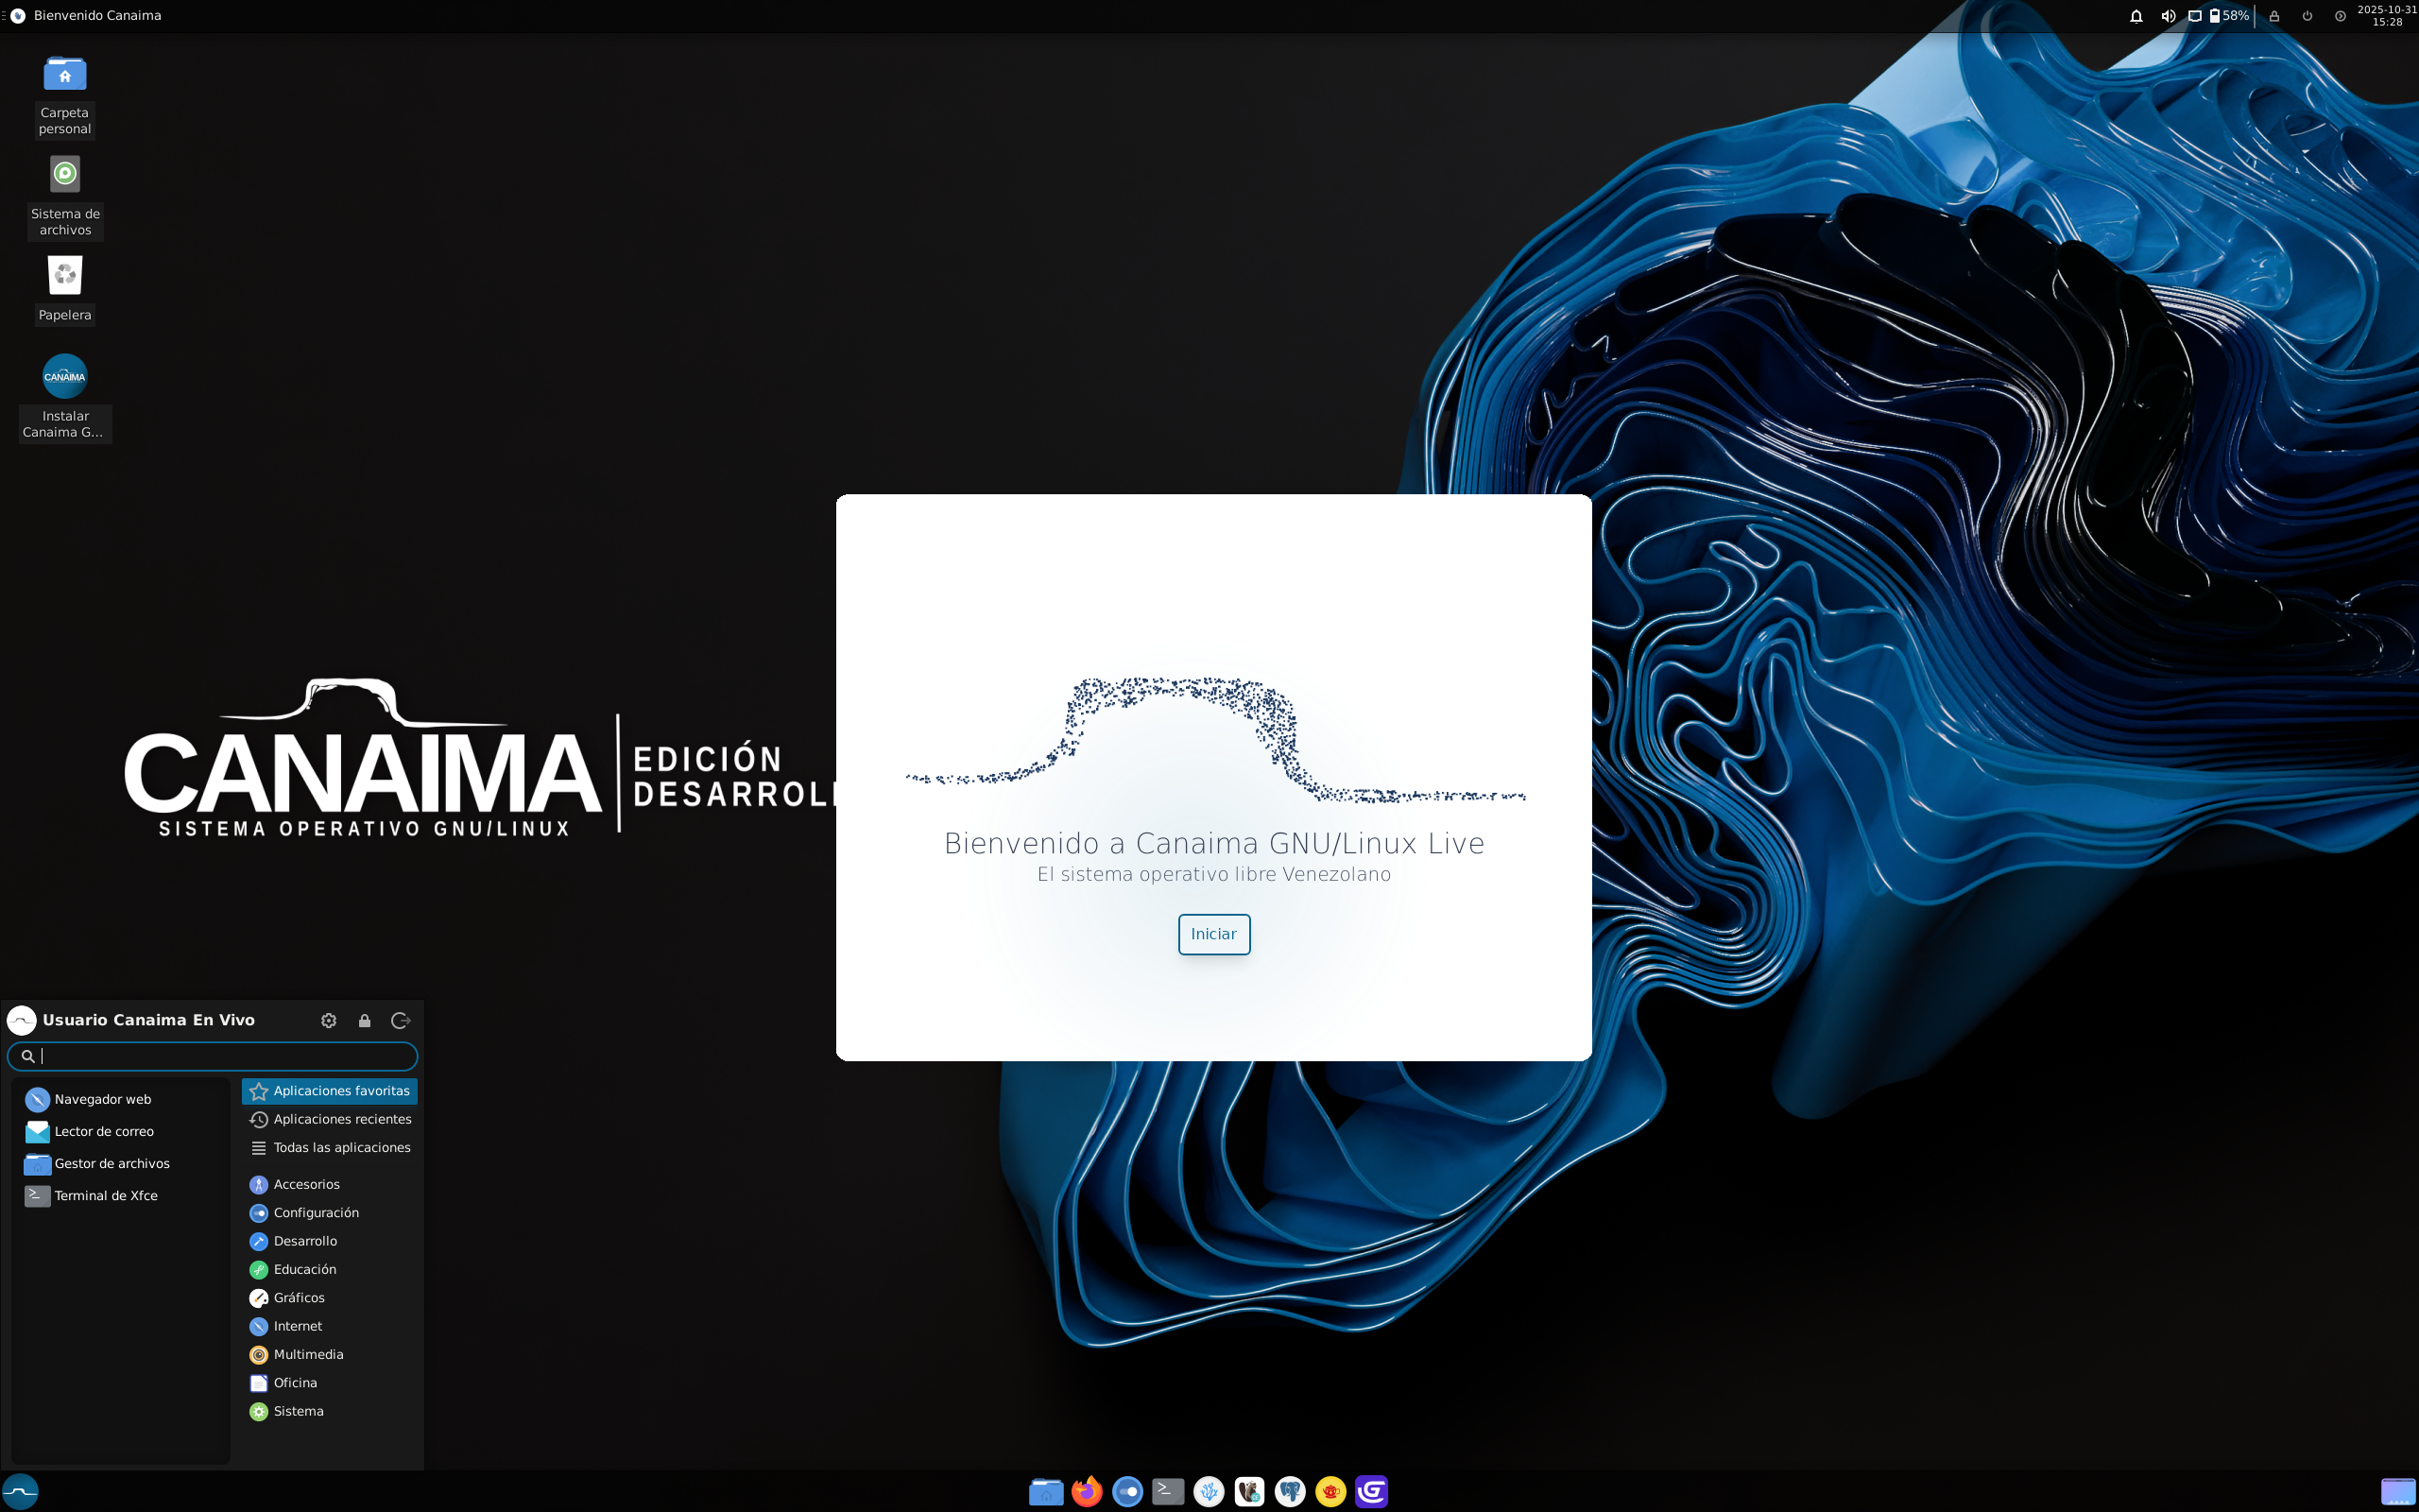This screenshot has height=1512, width=2419.
Task: Open the PostgreSQL elephant dock icon
Action: click(1291, 1491)
